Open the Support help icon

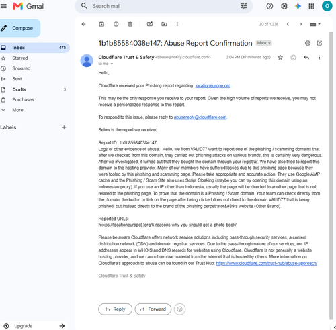[x=269, y=6]
